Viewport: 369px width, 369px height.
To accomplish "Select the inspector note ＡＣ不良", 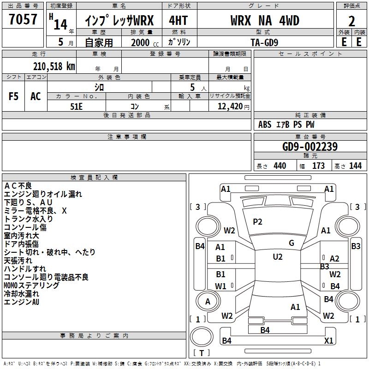I will 18,186.
